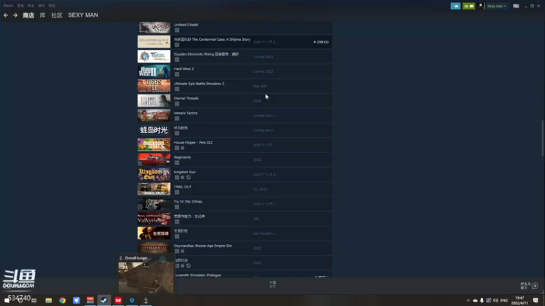
Task: Select Vanaris Tactics title
Action: coord(185,113)
